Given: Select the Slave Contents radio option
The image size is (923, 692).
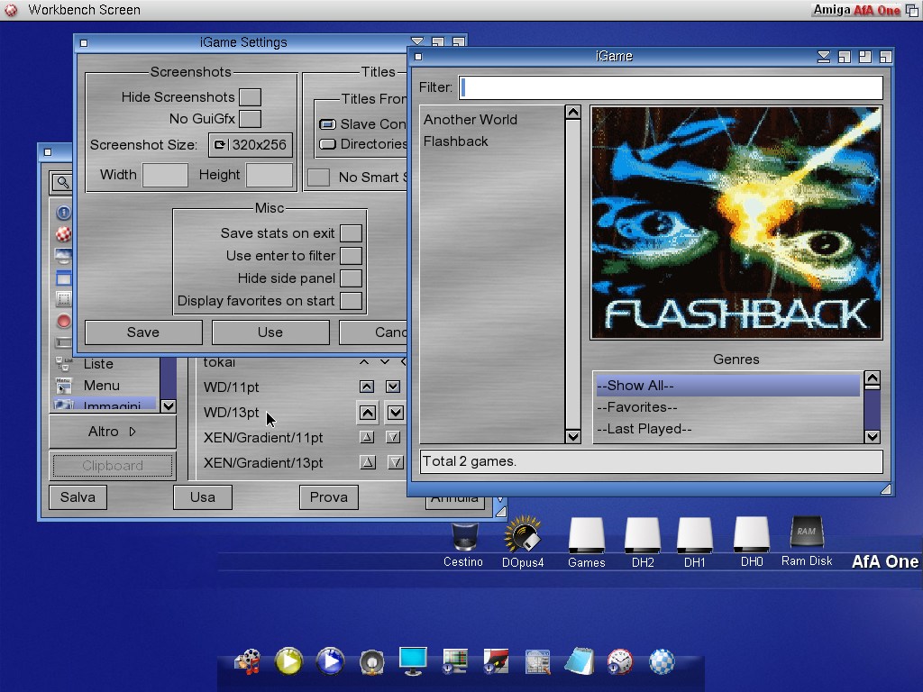Looking at the screenshot, I should coord(327,124).
